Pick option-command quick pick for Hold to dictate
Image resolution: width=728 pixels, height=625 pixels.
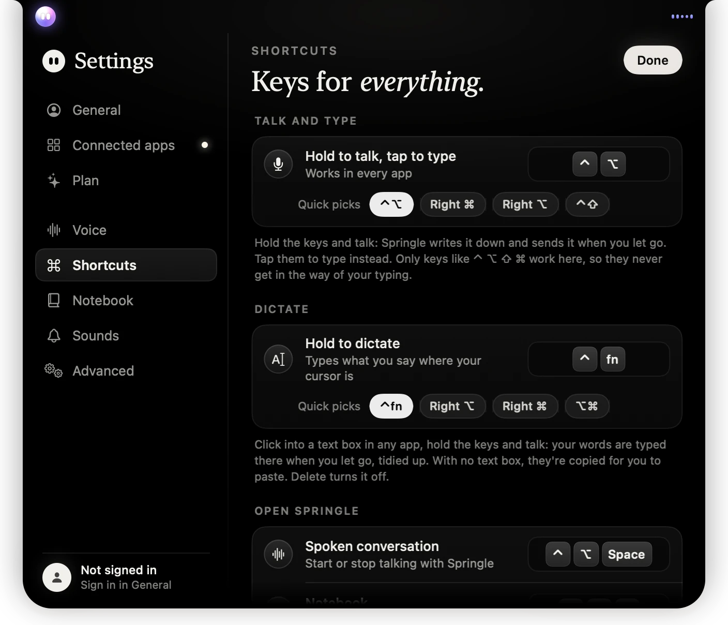point(587,406)
